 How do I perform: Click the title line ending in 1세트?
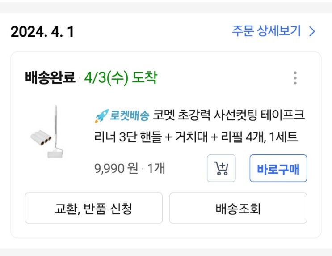point(196,137)
